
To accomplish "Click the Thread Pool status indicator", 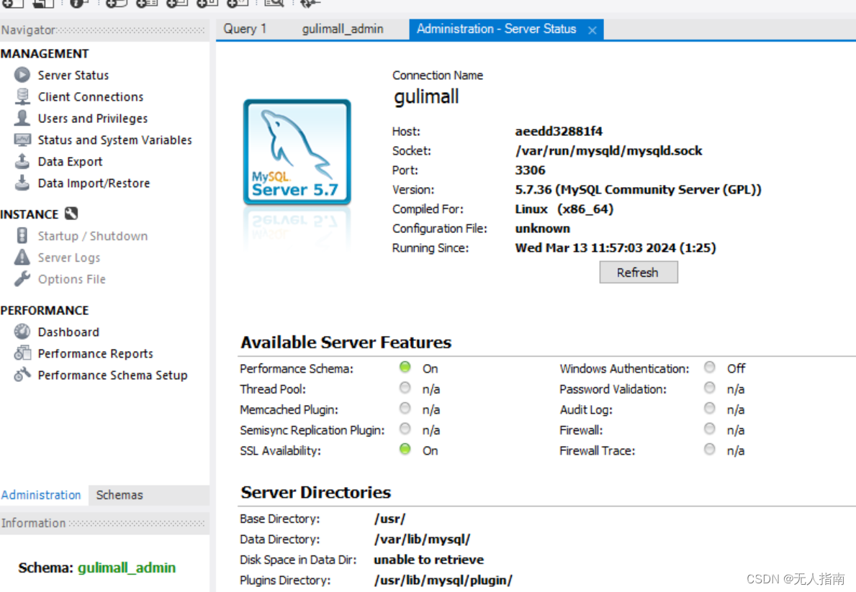I will tap(405, 388).
